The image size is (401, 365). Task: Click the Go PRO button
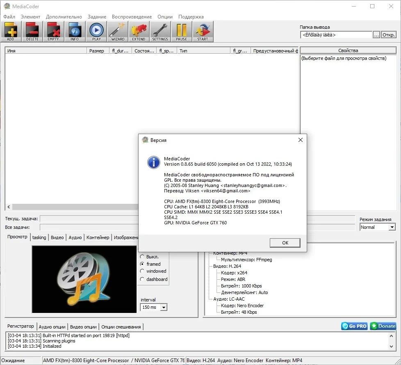(354, 326)
